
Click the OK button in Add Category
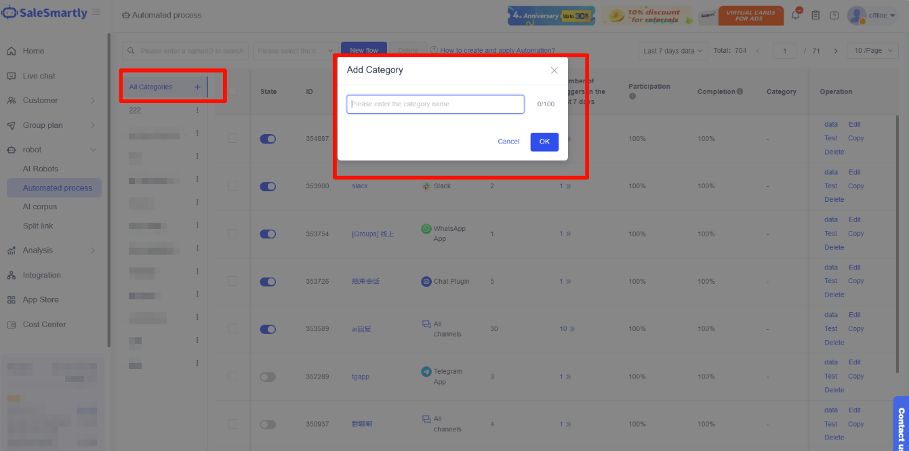coord(544,142)
